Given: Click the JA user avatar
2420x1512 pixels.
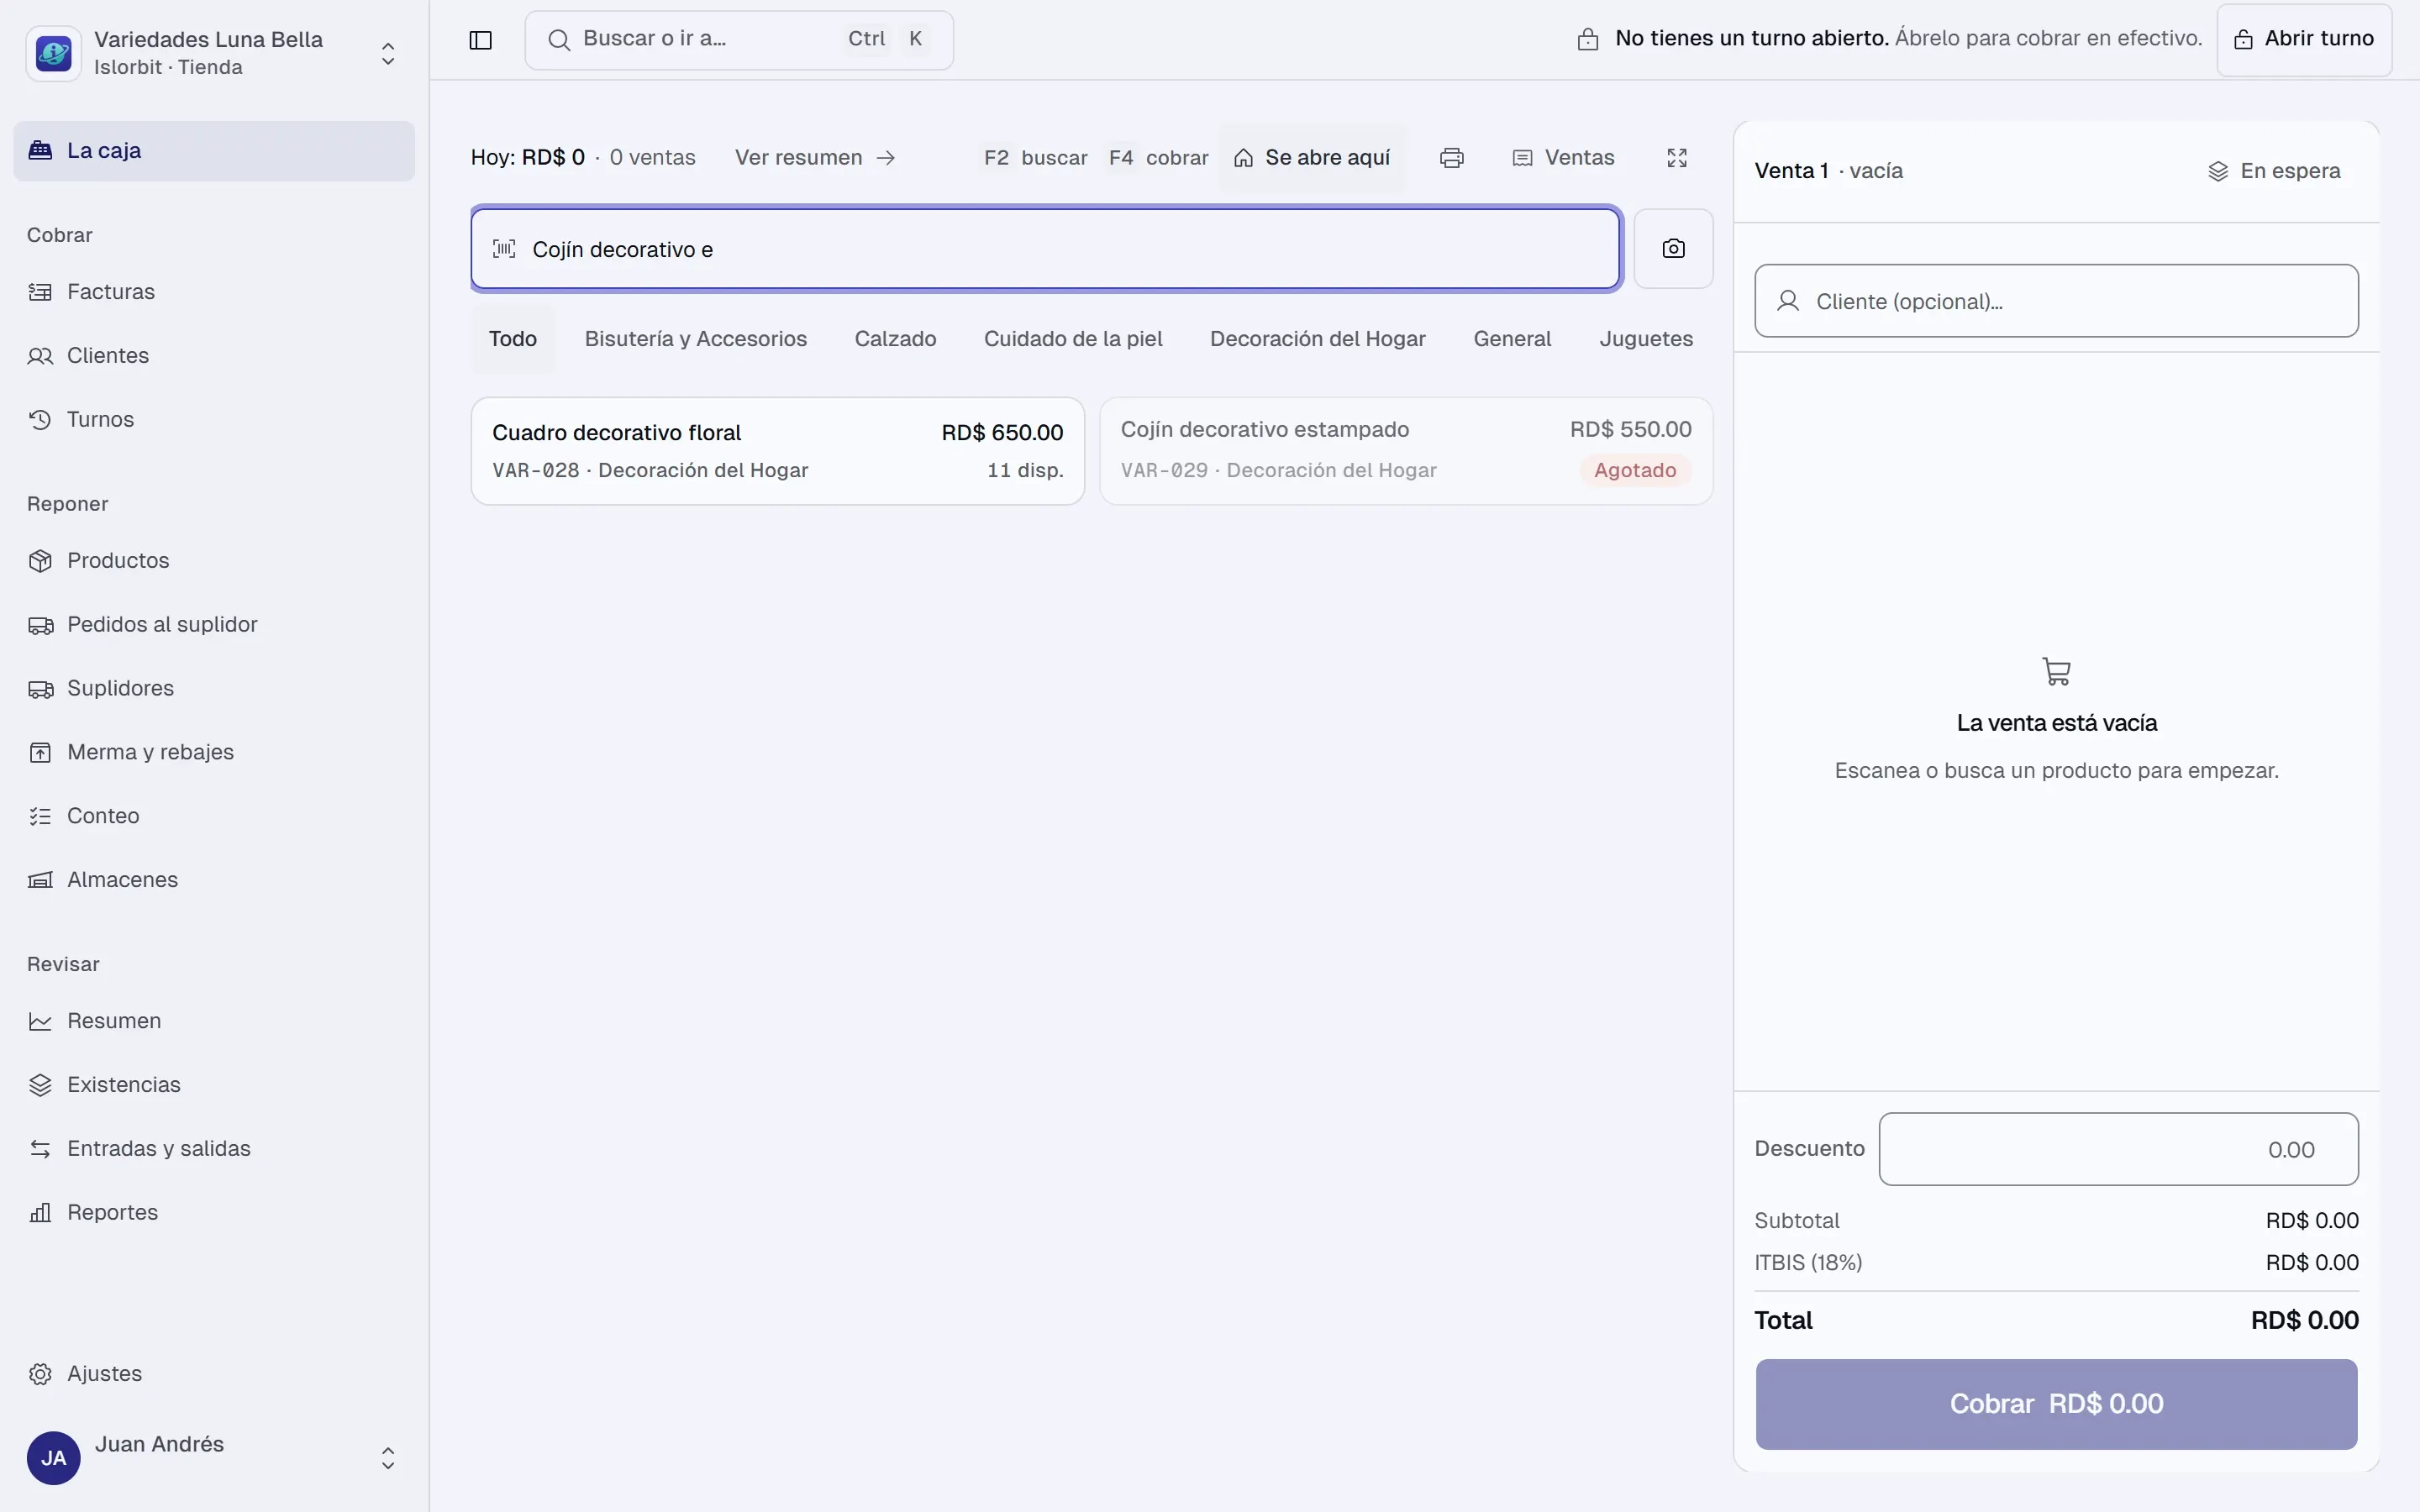Looking at the screenshot, I should (54, 1458).
